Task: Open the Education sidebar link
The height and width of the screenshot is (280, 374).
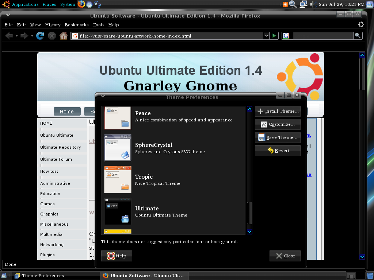Action: 50,194
